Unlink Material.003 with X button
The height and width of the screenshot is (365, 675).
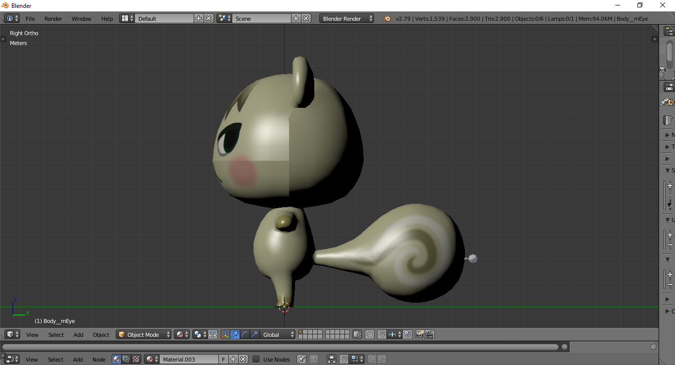tap(243, 360)
